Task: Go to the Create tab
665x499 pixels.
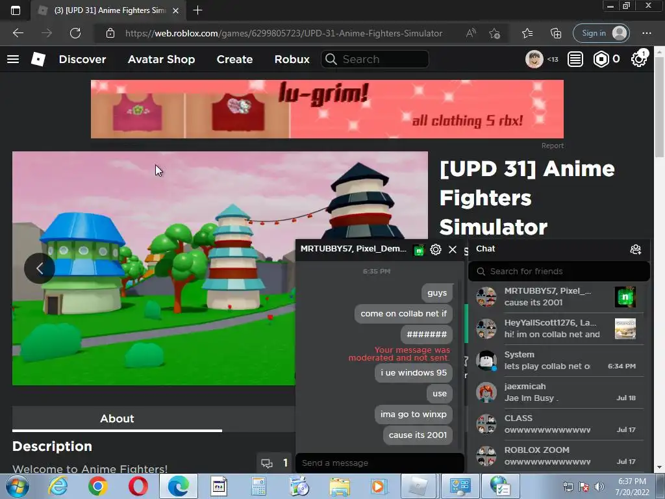Action: 234,59
